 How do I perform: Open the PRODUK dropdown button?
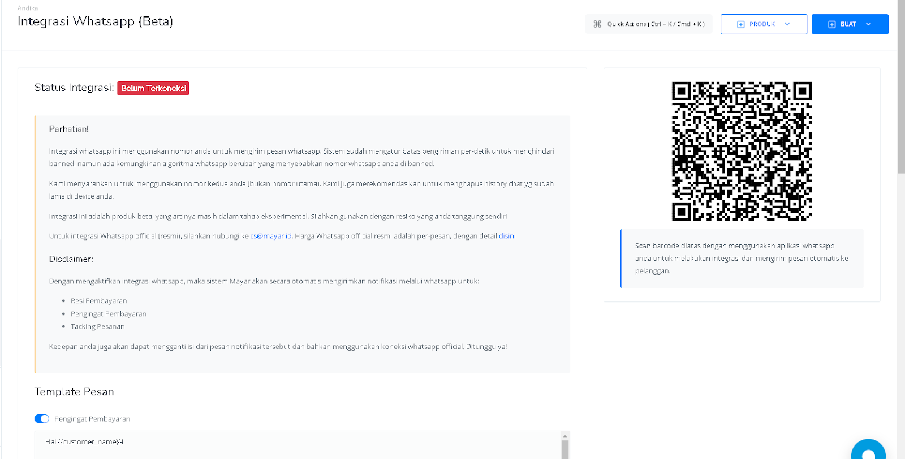tap(764, 24)
